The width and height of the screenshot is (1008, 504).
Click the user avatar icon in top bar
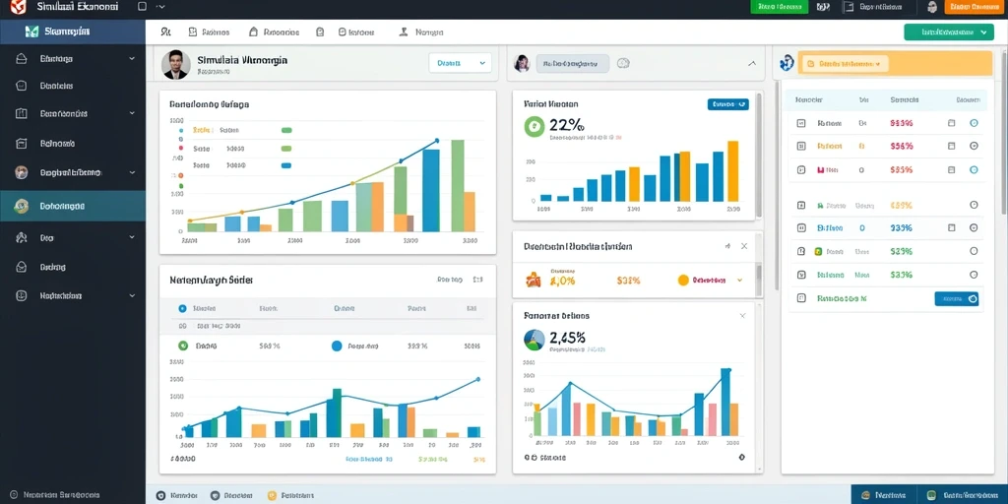(x=932, y=7)
